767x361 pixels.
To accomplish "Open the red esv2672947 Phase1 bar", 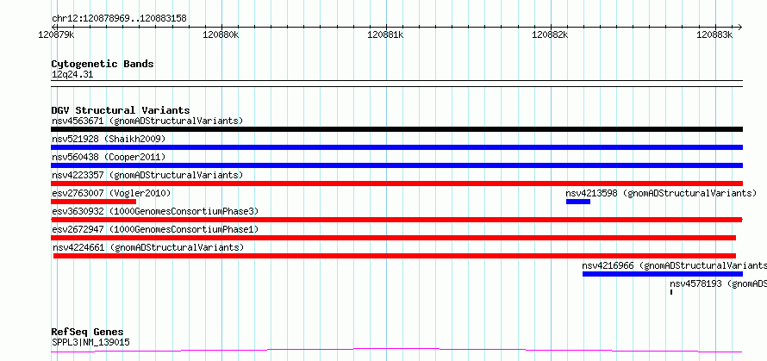I will point(393,238).
